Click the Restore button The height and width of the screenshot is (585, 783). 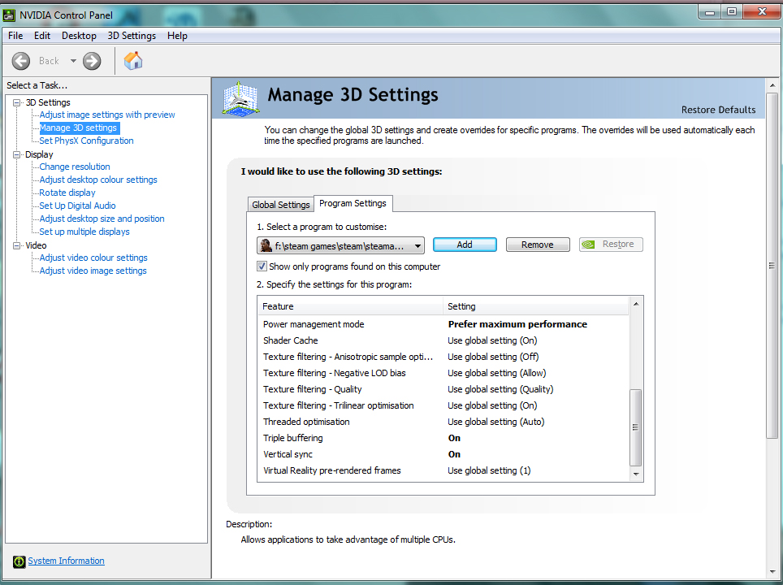point(611,245)
